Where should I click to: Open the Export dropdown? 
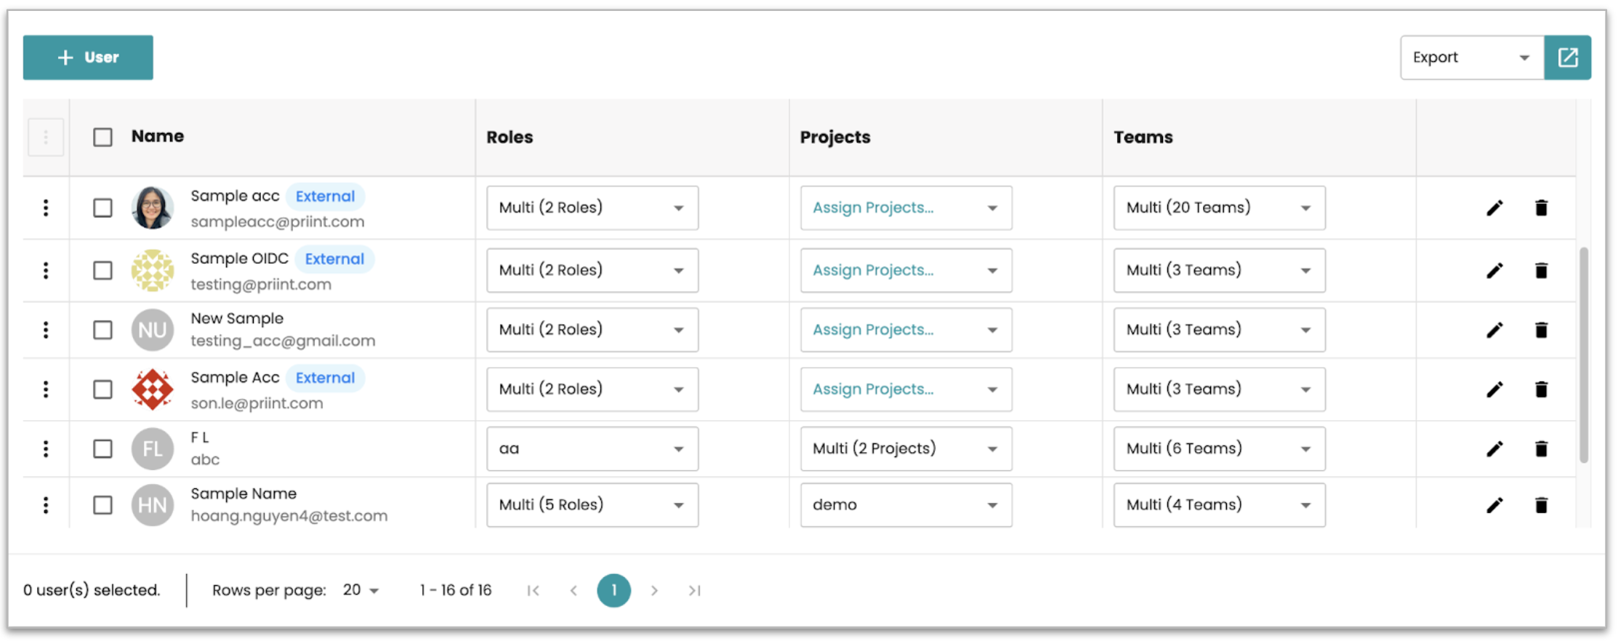point(1472,57)
